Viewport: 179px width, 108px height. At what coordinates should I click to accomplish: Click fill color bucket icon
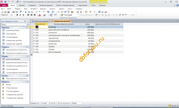tap(44, 15)
